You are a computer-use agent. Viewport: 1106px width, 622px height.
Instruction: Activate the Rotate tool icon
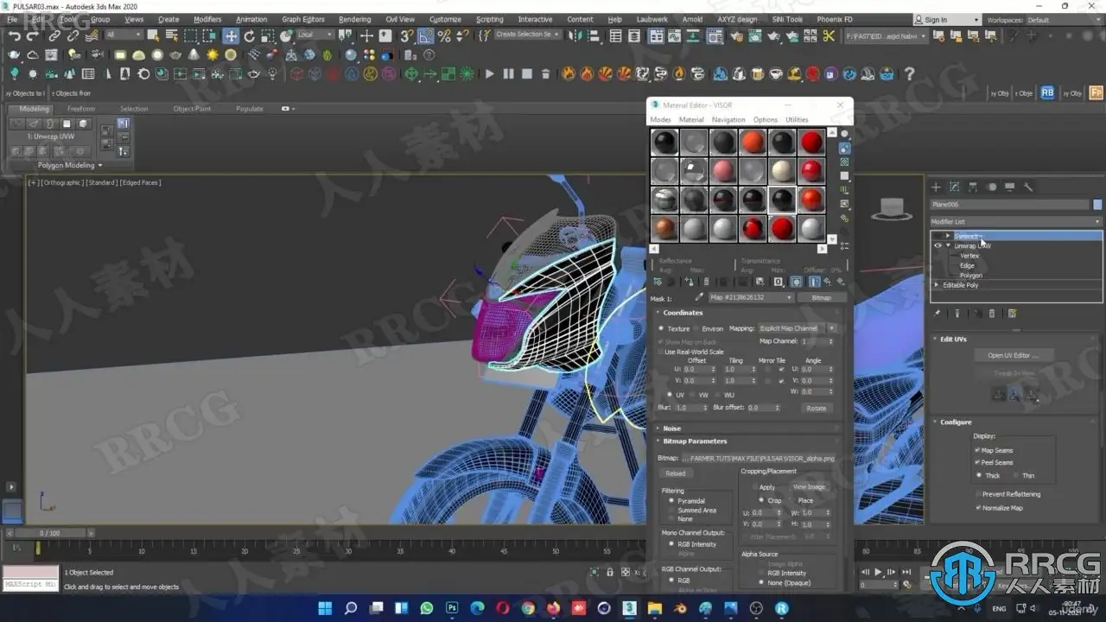(250, 35)
